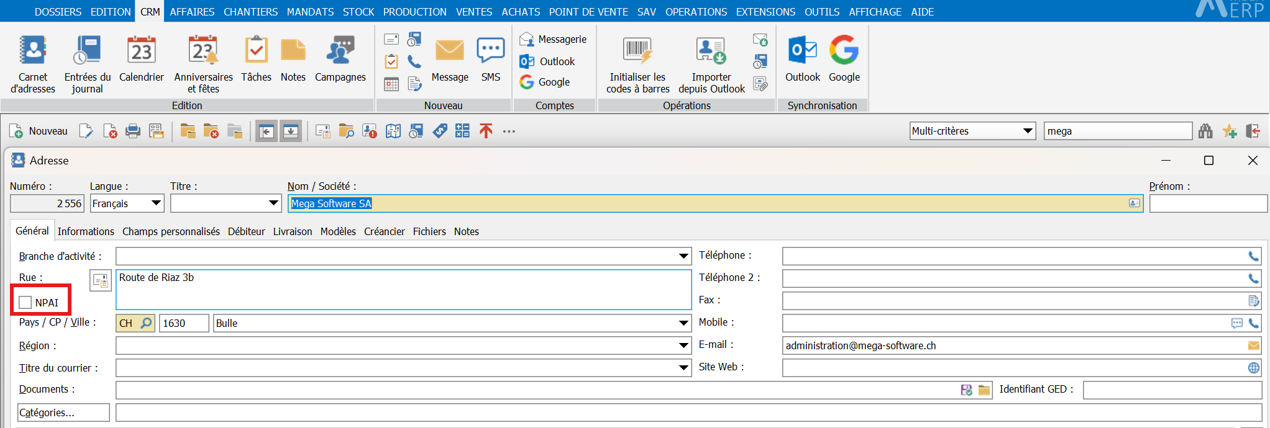Image resolution: width=1270 pixels, height=428 pixels.
Task: Toggle the bottom panel arrow button
Action: click(x=291, y=131)
